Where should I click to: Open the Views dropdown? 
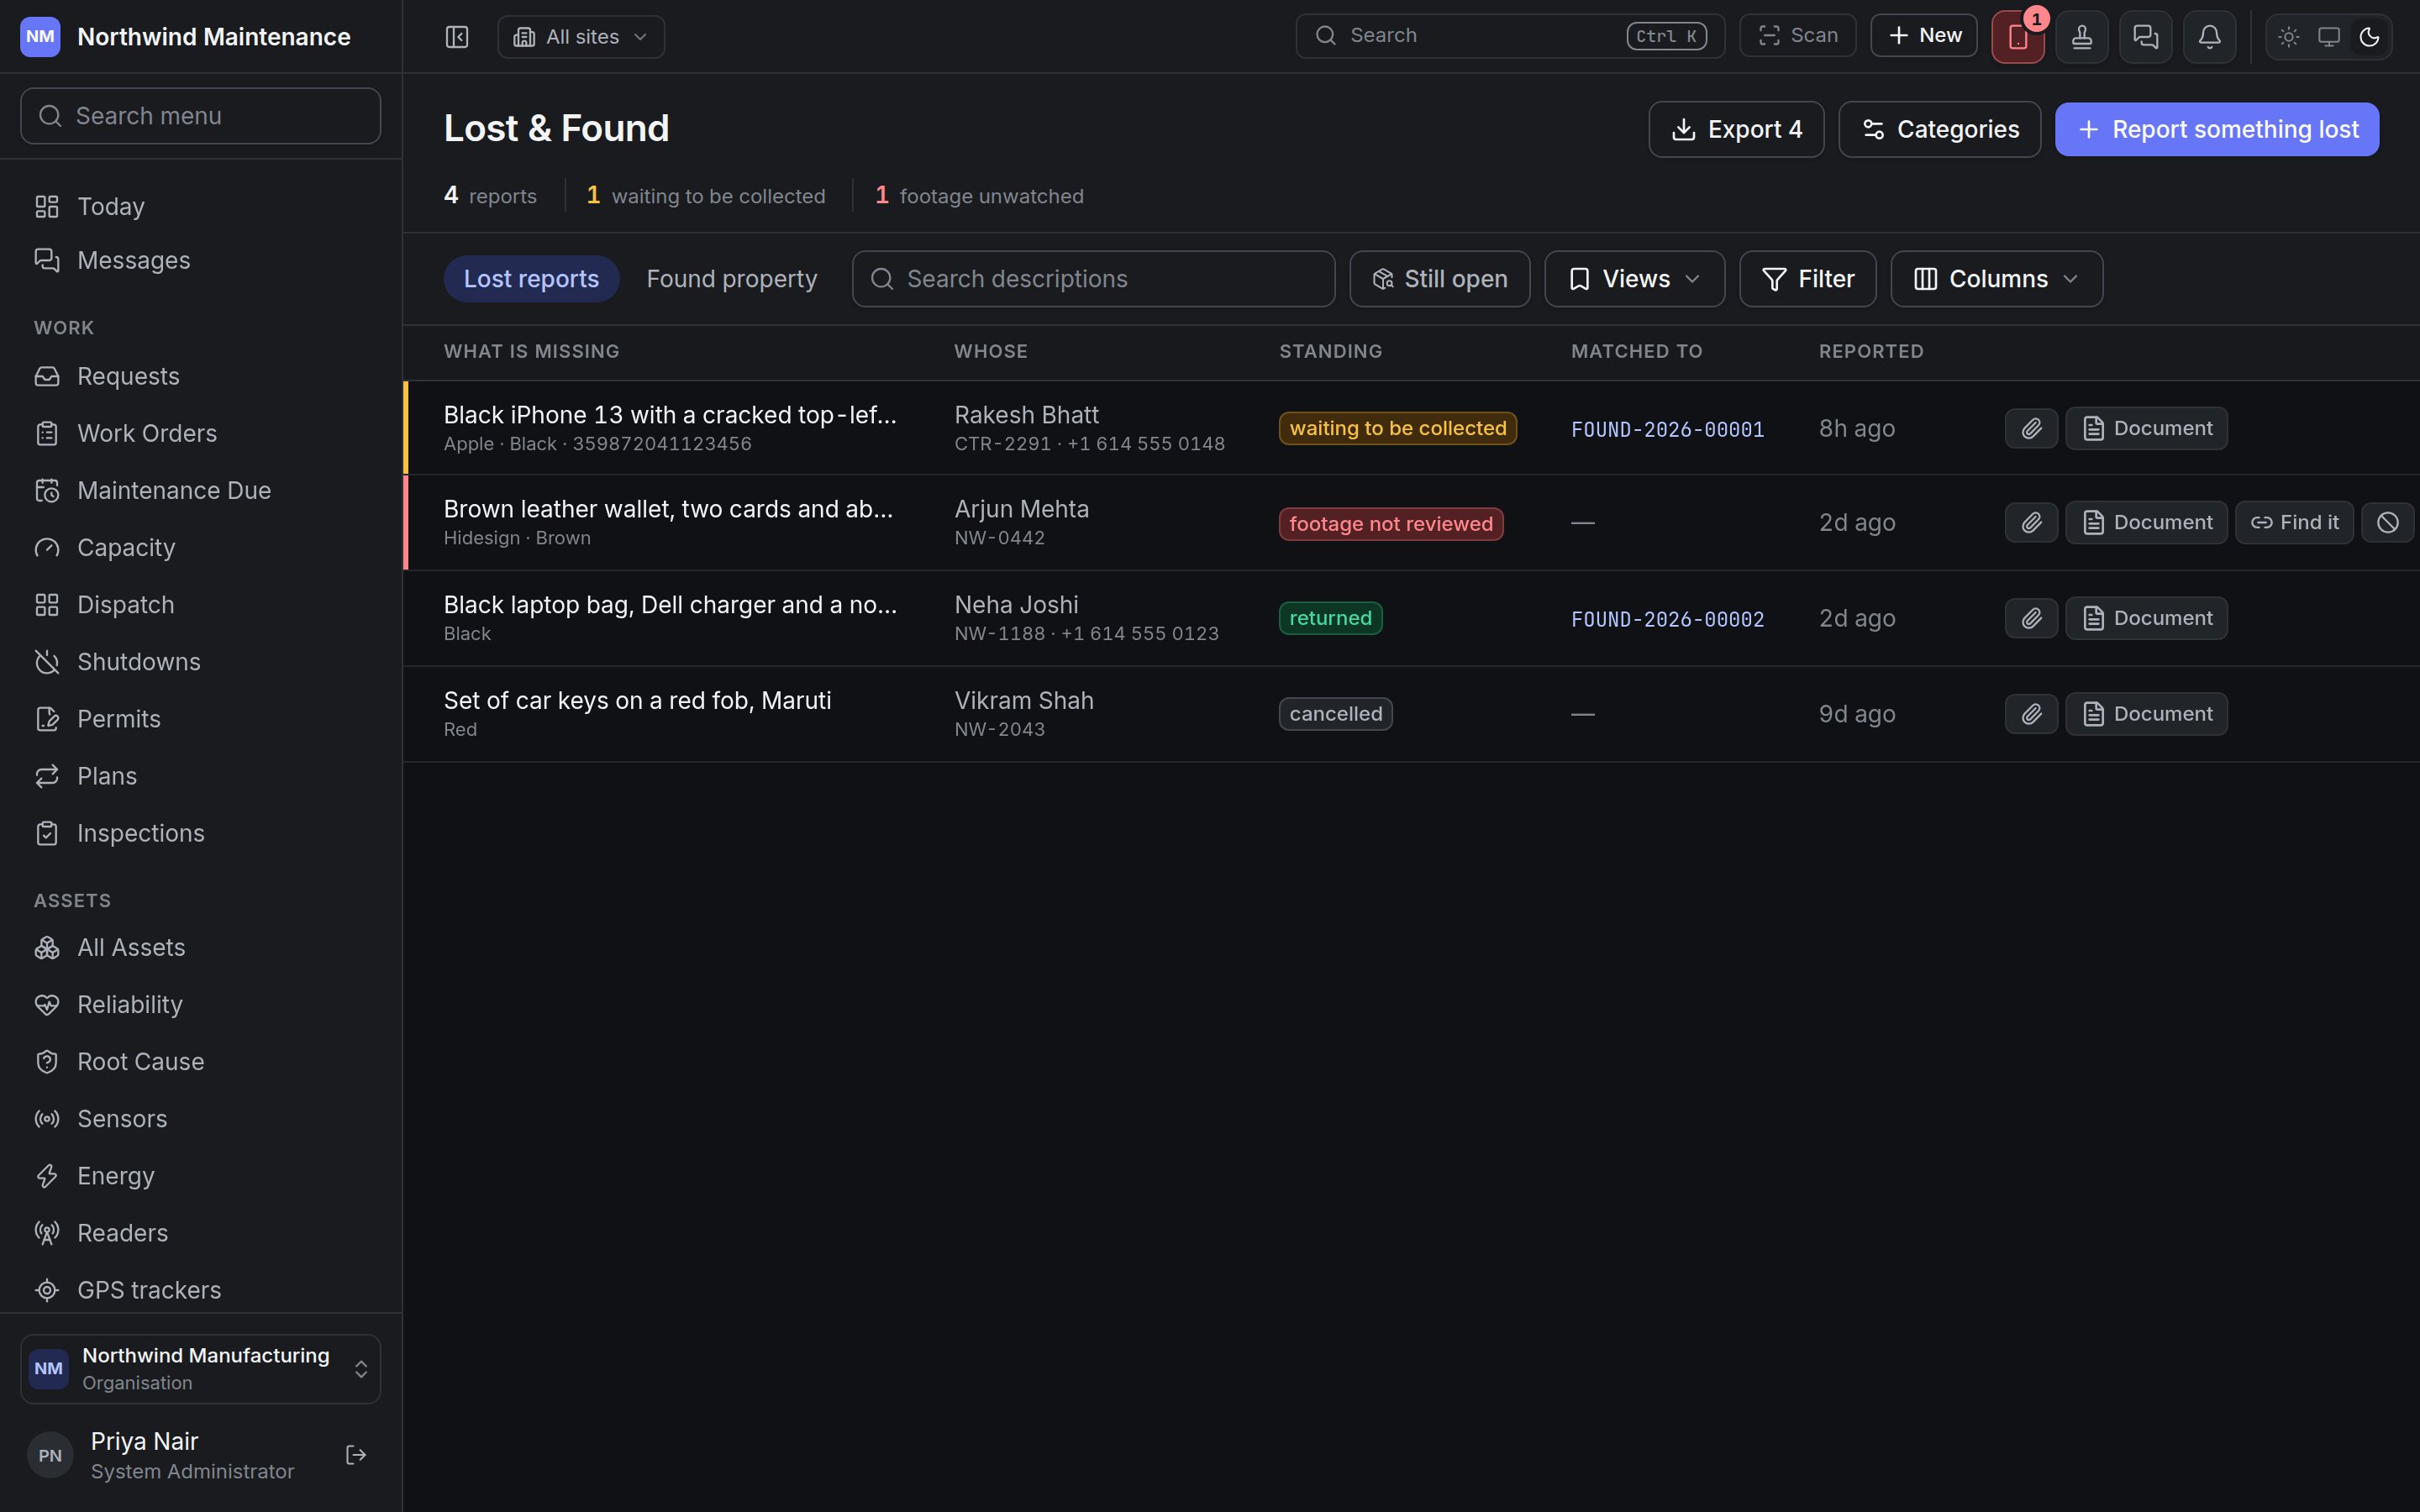coord(1634,279)
